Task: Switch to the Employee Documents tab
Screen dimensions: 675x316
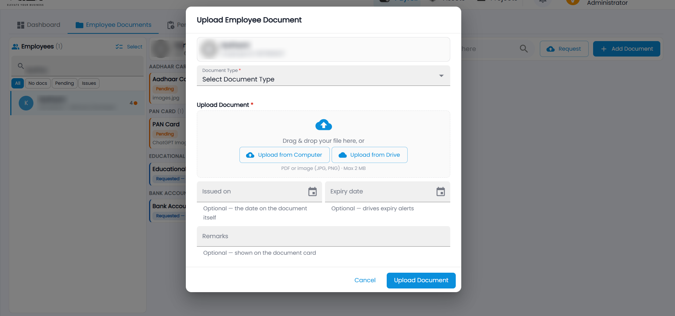Action: 113,25
